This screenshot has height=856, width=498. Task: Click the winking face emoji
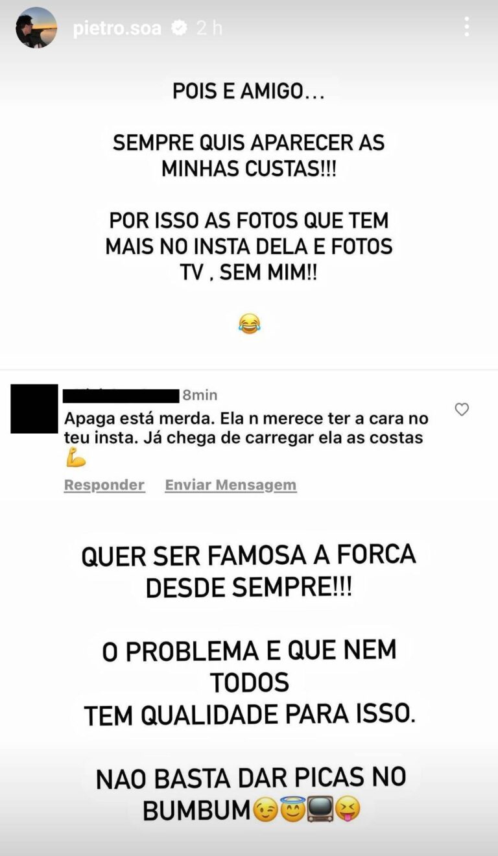pos(266,809)
